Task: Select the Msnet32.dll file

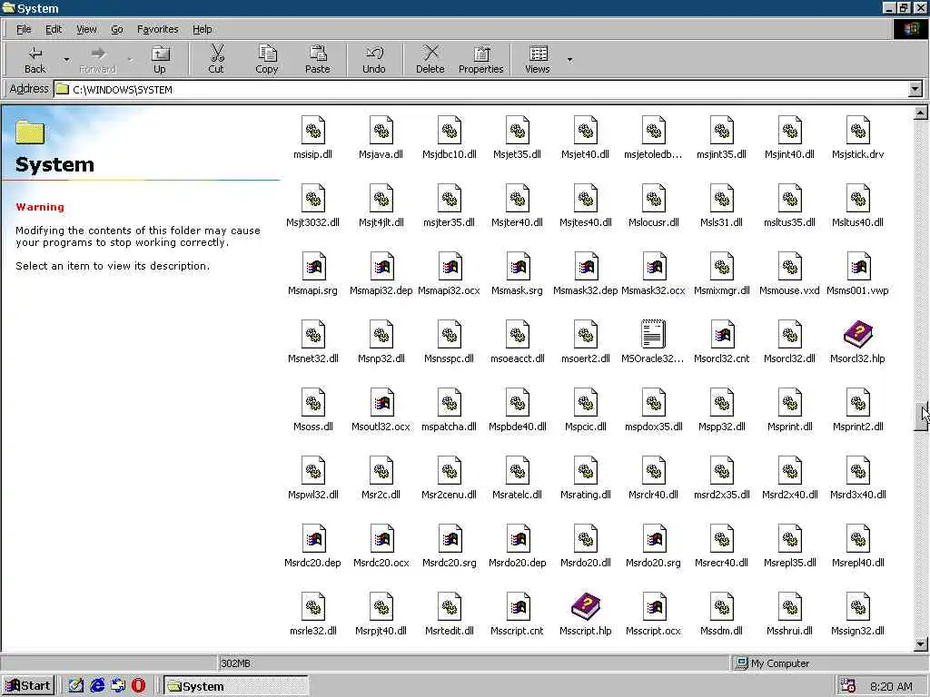Action: (312, 342)
